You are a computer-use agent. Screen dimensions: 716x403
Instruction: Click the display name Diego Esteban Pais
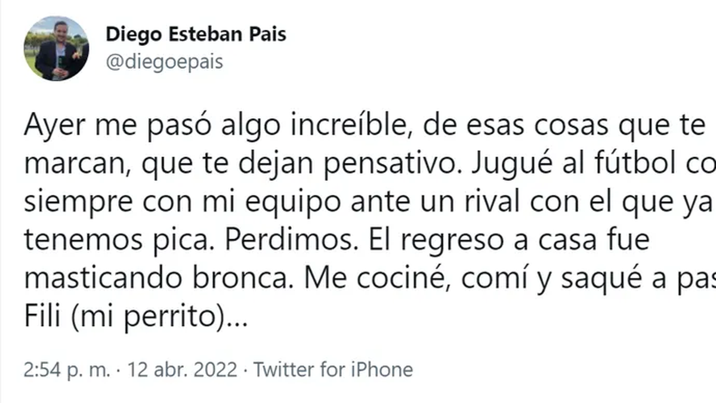point(196,35)
